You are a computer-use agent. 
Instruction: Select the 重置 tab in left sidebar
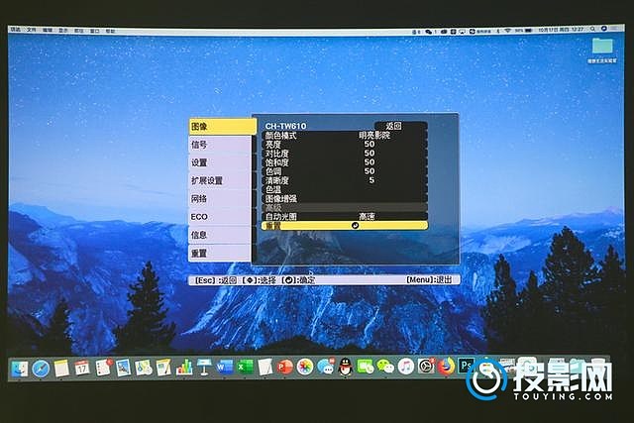(x=220, y=254)
